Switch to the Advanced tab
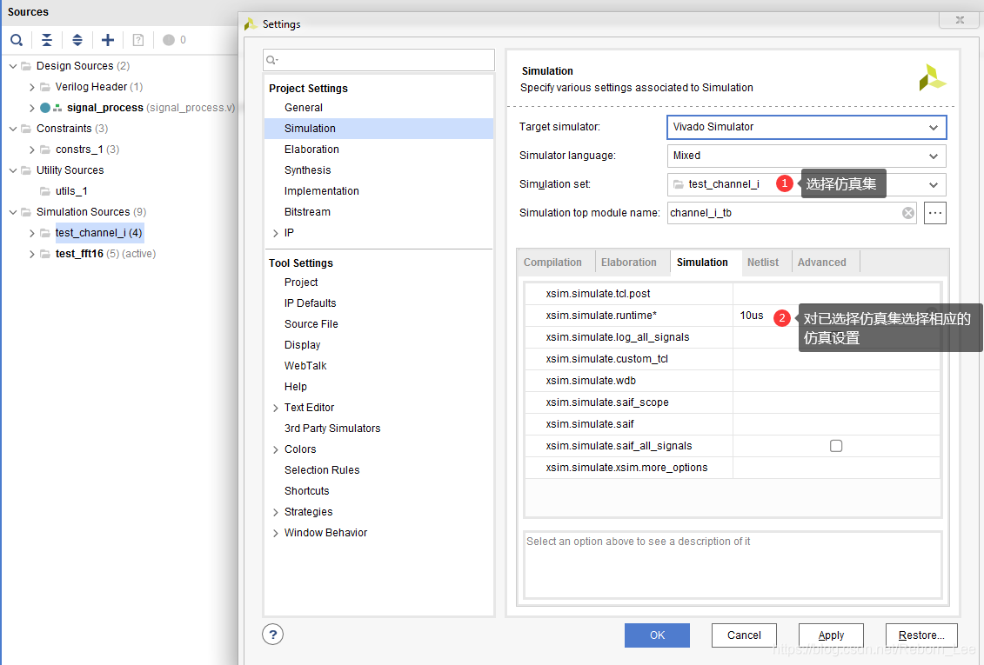This screenshot has width=984, height=665. point(822,262)
